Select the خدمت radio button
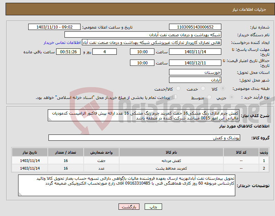275x216 pixels. 203,88
